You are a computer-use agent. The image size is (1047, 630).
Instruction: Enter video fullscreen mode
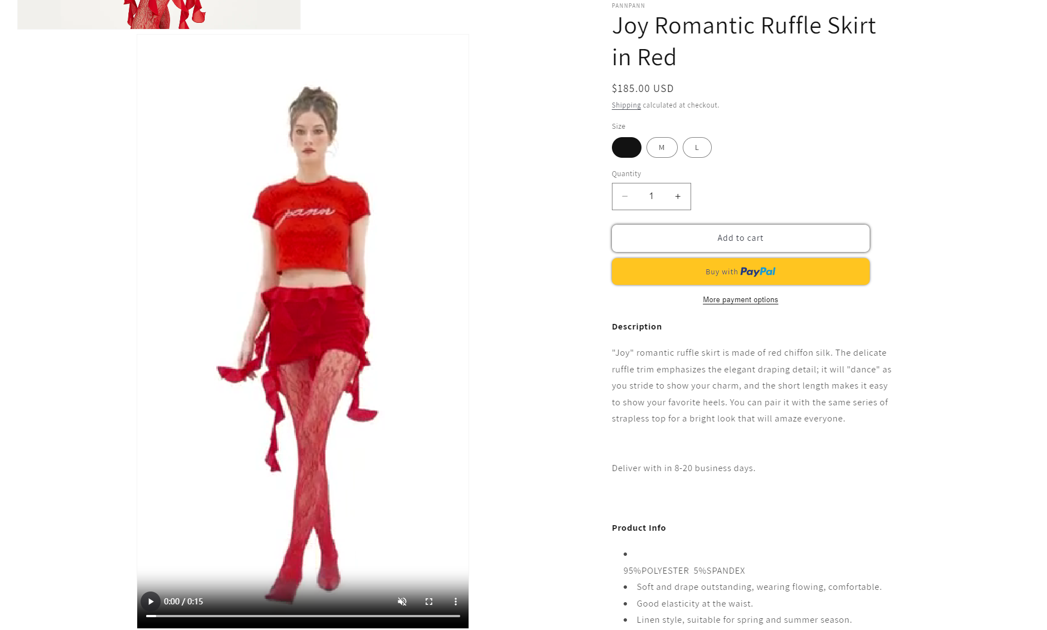[428, 602]
